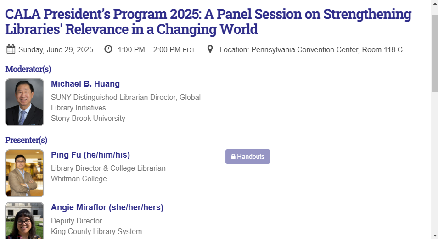Click the scrollbar down arrow
The height and width of the screenshot is (239, 438).
tap(435, 237)
